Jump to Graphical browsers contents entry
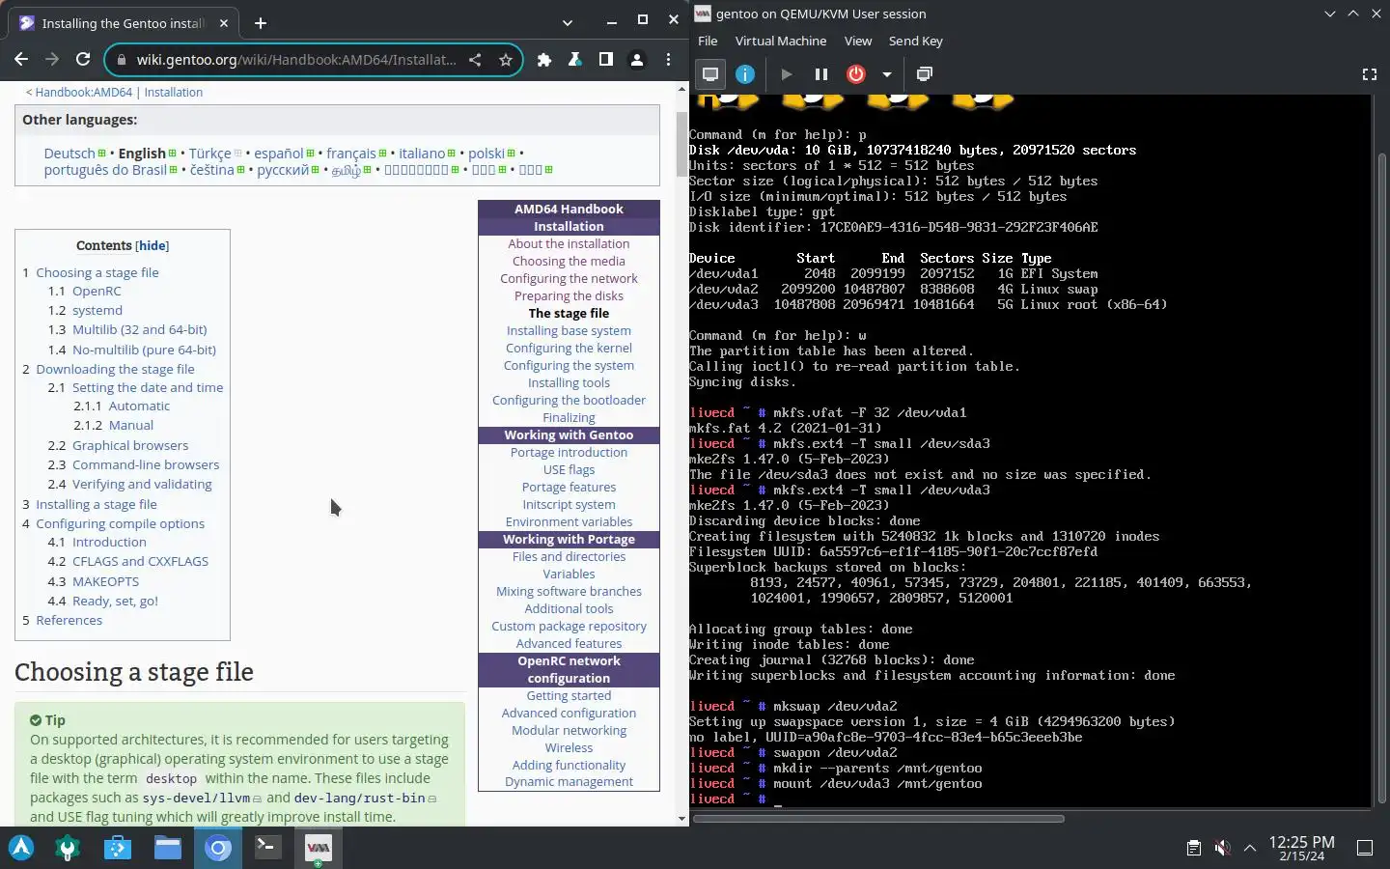1390x869 pixels. (x=130, y=445)
